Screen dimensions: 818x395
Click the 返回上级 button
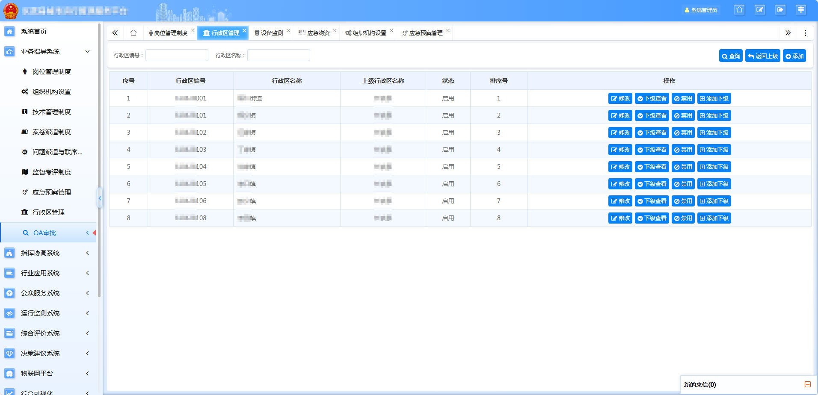tap(762, 56)
